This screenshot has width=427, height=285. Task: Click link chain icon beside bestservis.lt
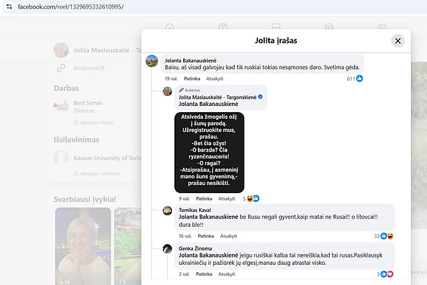click(x=61, y=68)
